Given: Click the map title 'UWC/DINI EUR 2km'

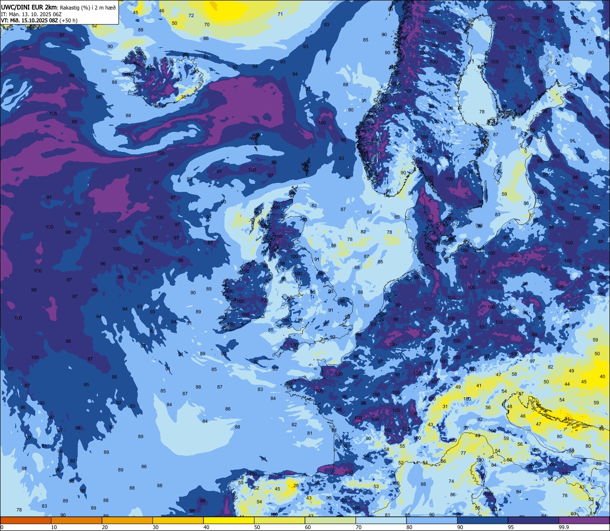Looking at the screenshot, I should pos(29,7).
